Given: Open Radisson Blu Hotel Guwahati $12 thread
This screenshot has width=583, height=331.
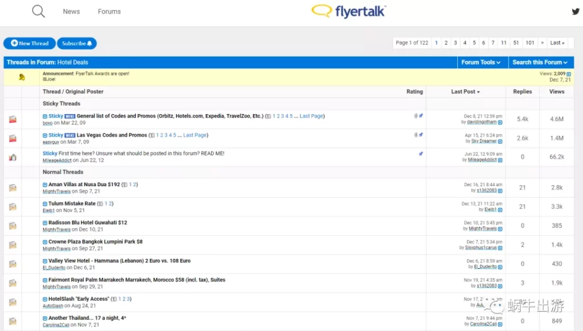Looking at the screenshot, I should click(88, 223).
